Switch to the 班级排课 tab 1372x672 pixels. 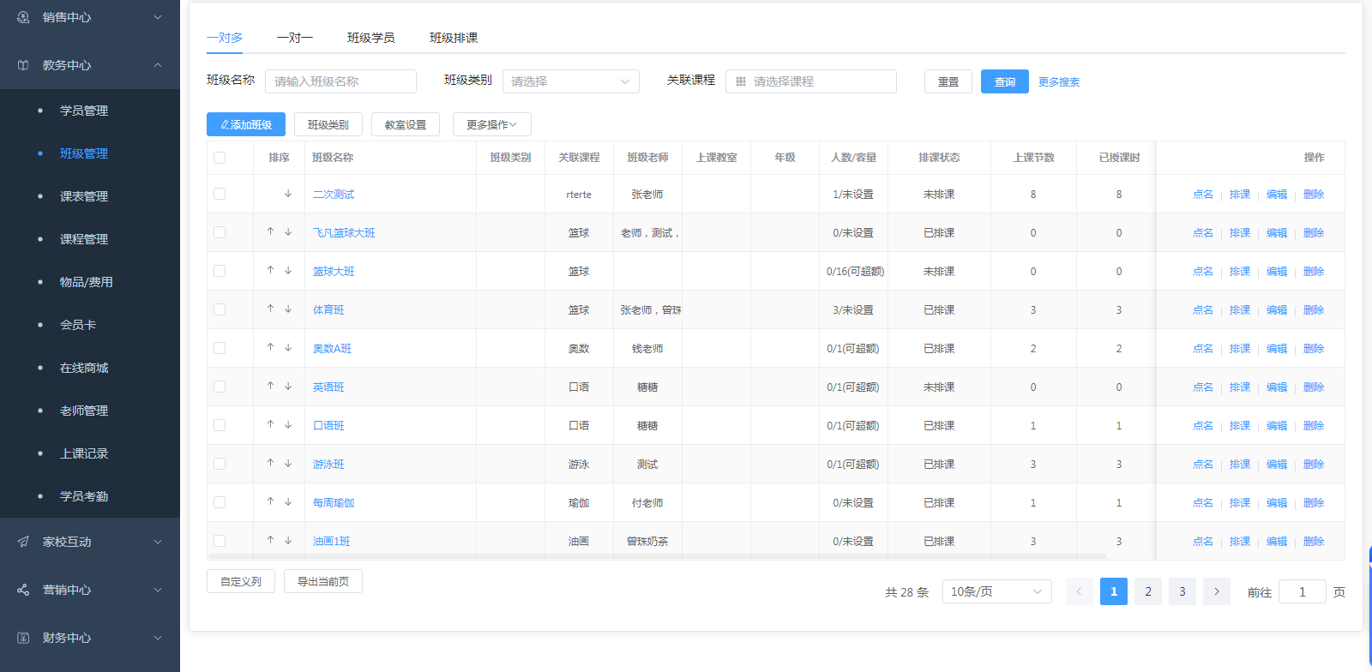pyautogui.click(x=454, y=38)
